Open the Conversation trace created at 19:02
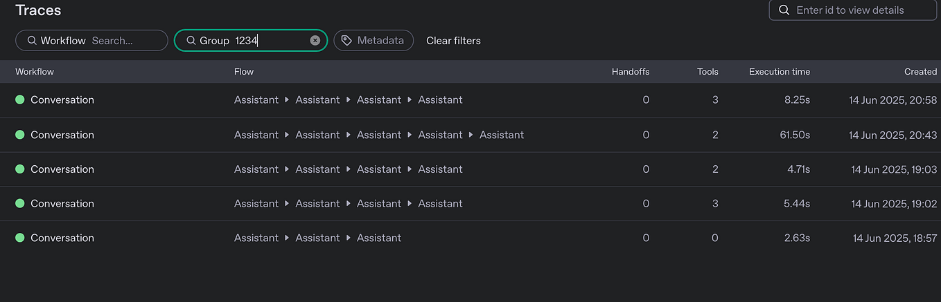Image resolution: width=941 pixels, height=302 pixels. coord(62,204)
